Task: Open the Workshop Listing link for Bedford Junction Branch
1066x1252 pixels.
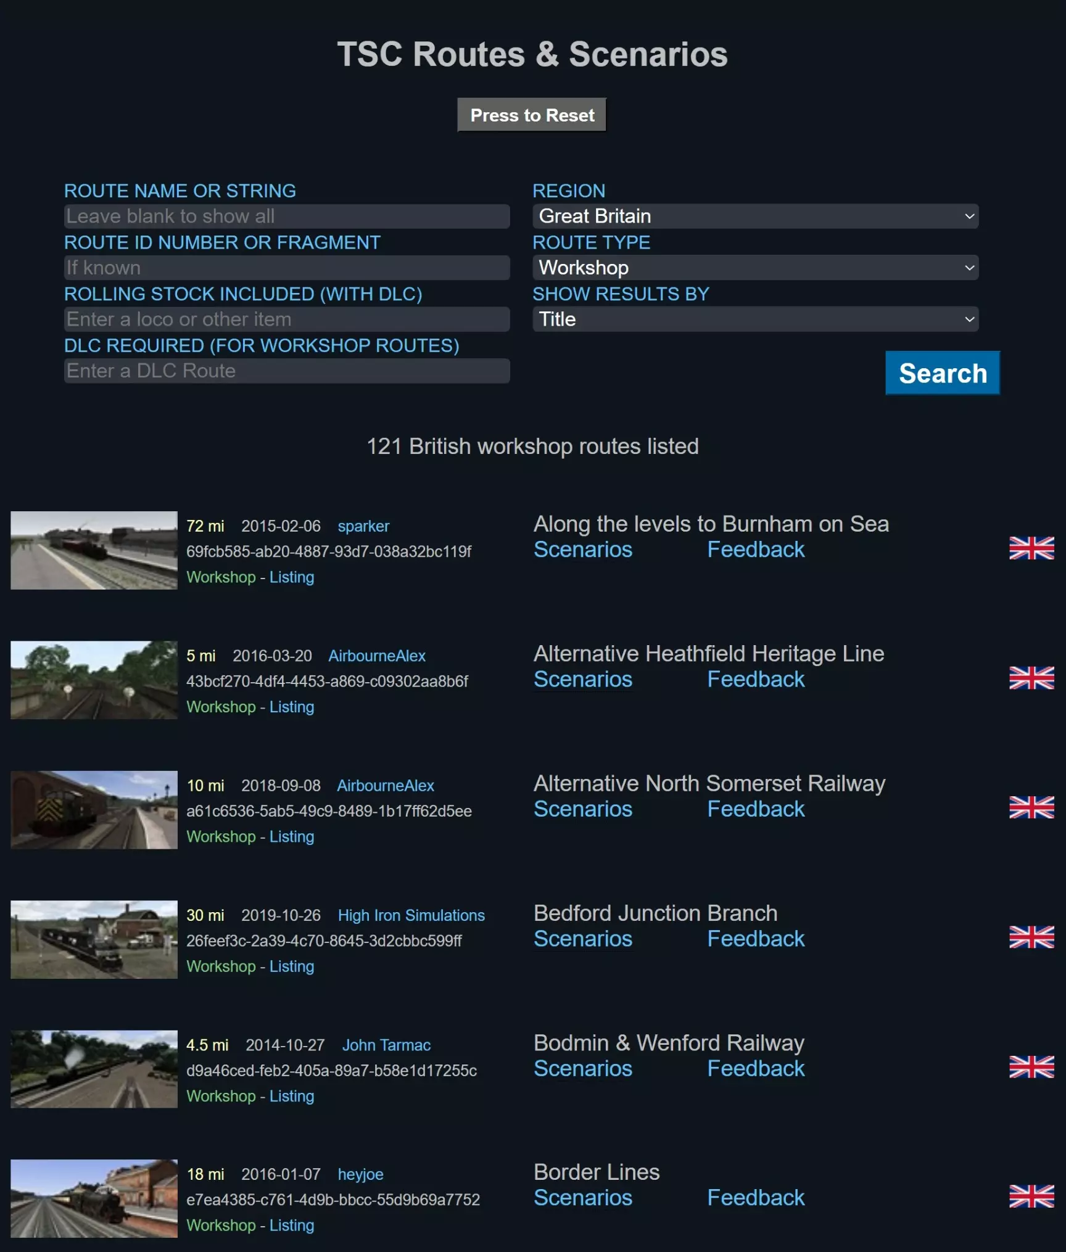Action: coord(292,966)
